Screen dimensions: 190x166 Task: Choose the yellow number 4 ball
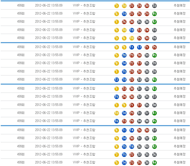click(116, 146)
